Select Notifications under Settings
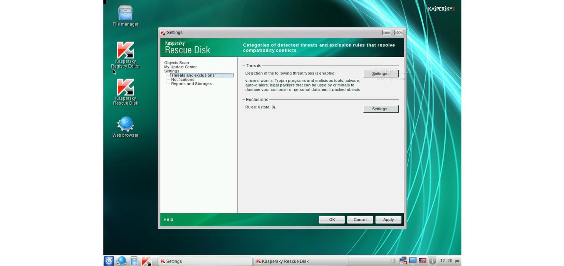 [x=183, y=79]
